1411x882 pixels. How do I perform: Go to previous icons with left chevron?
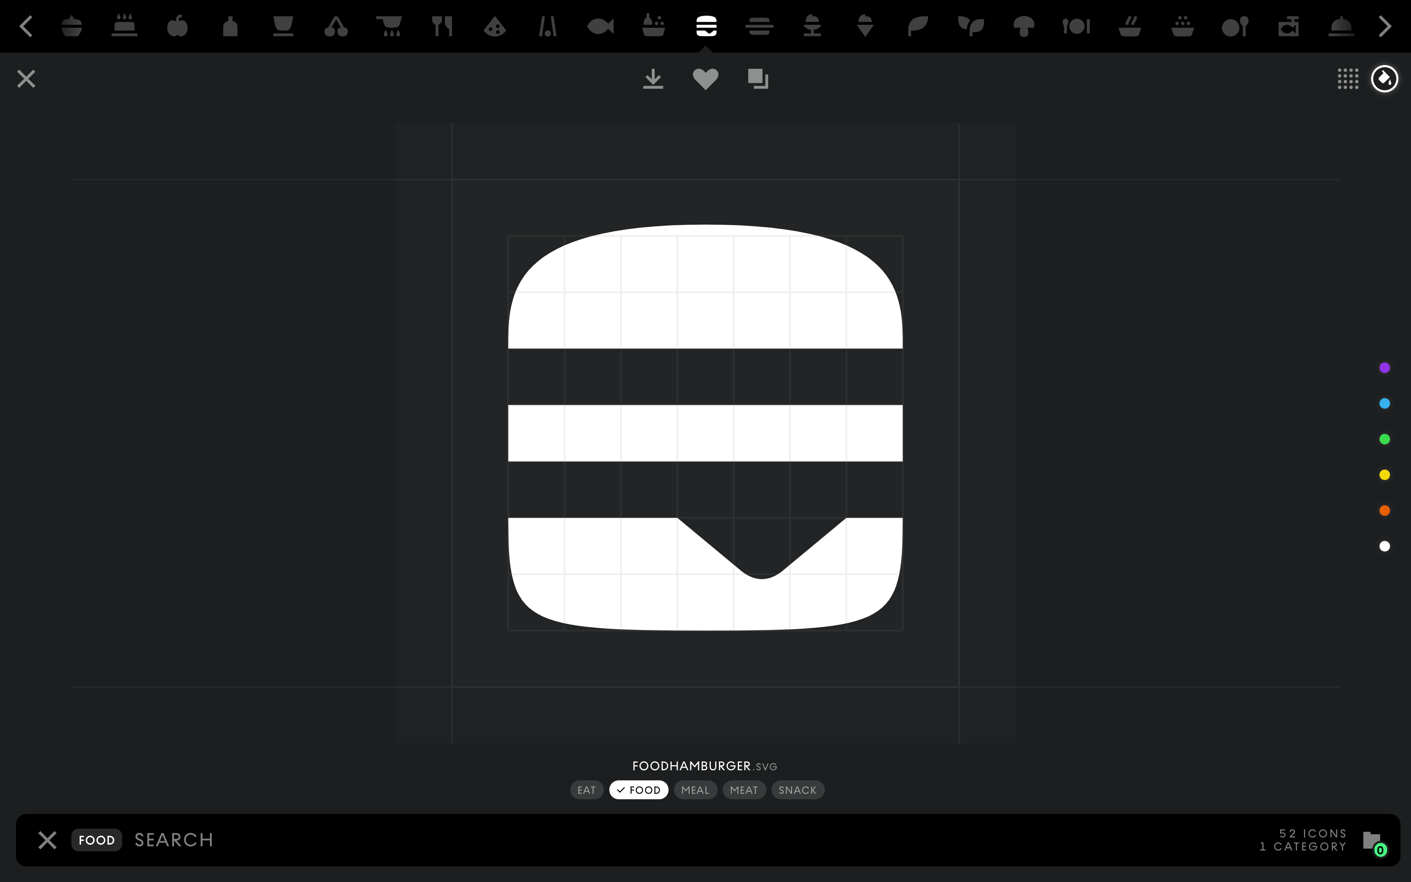26,26
